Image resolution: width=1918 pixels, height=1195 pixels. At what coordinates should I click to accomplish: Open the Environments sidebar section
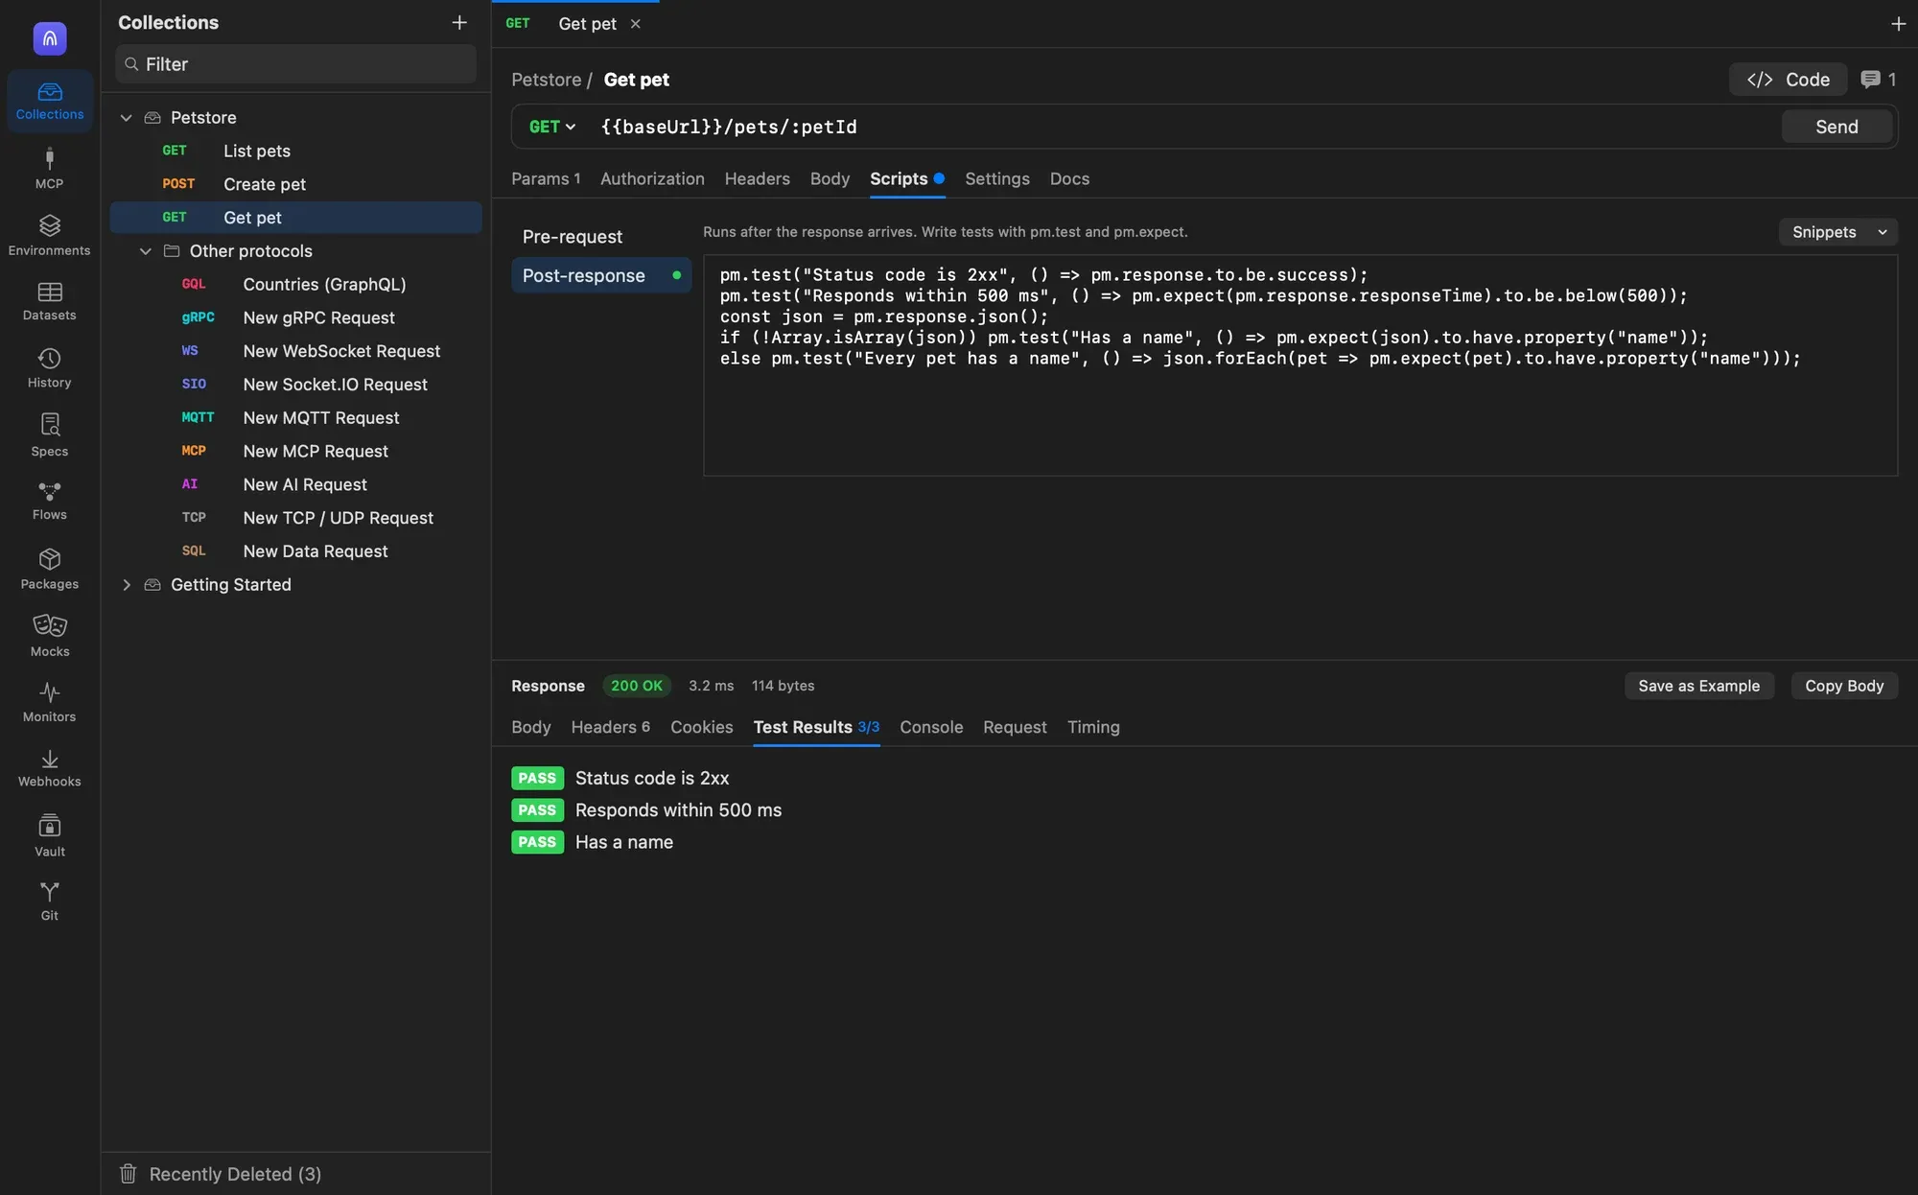click(50, 235)
